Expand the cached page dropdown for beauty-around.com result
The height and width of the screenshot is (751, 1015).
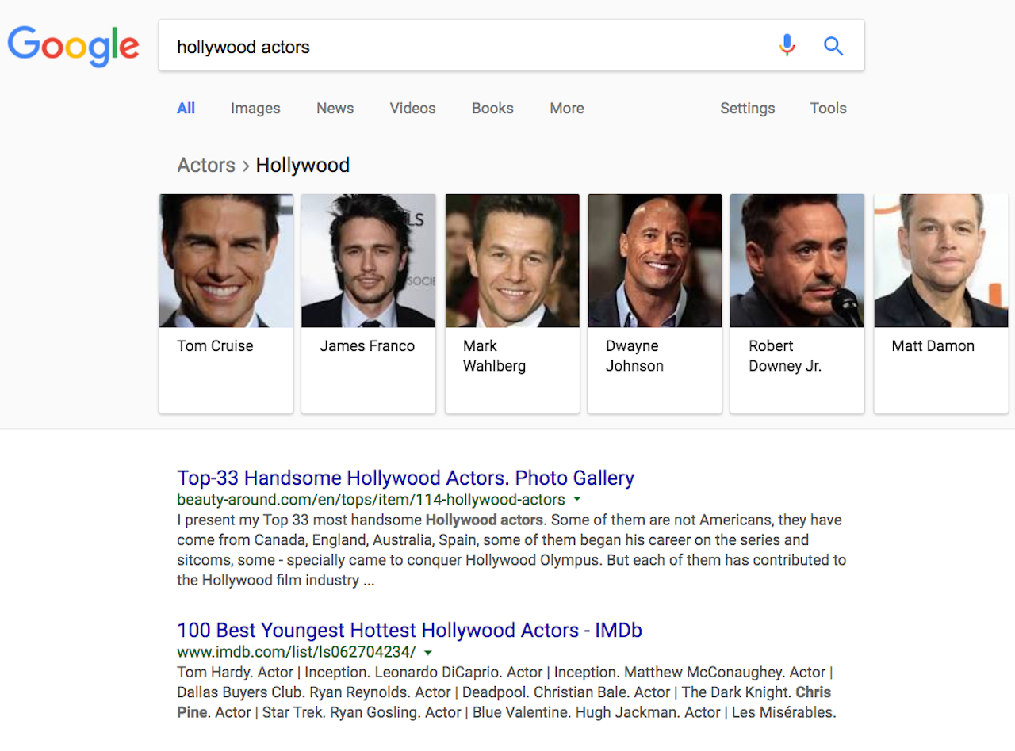coord(577,499)
